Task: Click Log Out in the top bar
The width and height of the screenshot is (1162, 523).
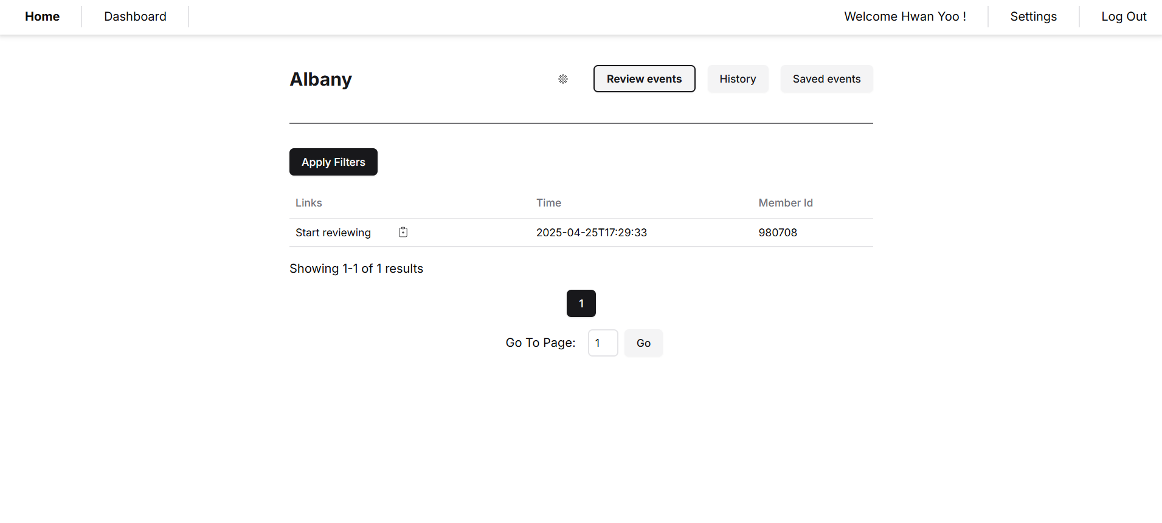Action: [x=1124, y=16]
